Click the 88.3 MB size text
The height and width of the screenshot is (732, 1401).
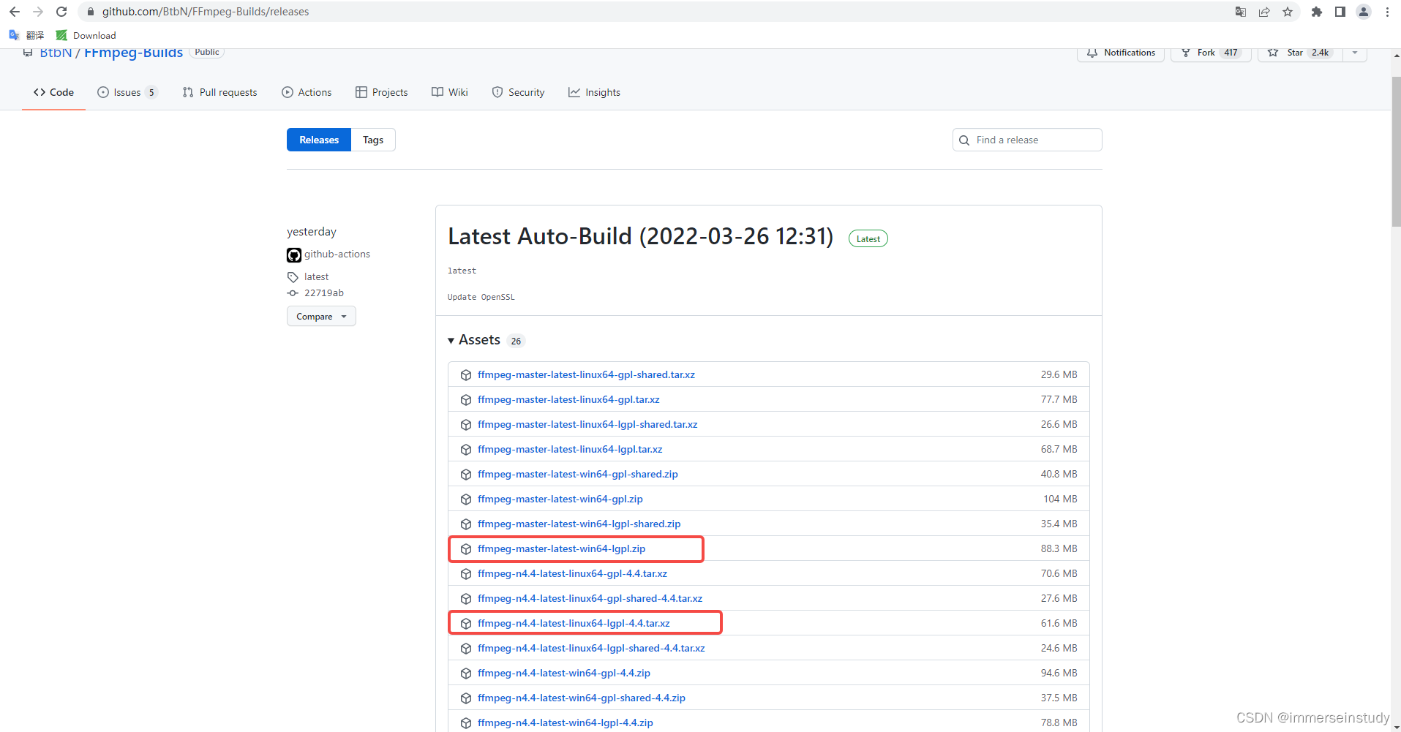click(1059, 548)
